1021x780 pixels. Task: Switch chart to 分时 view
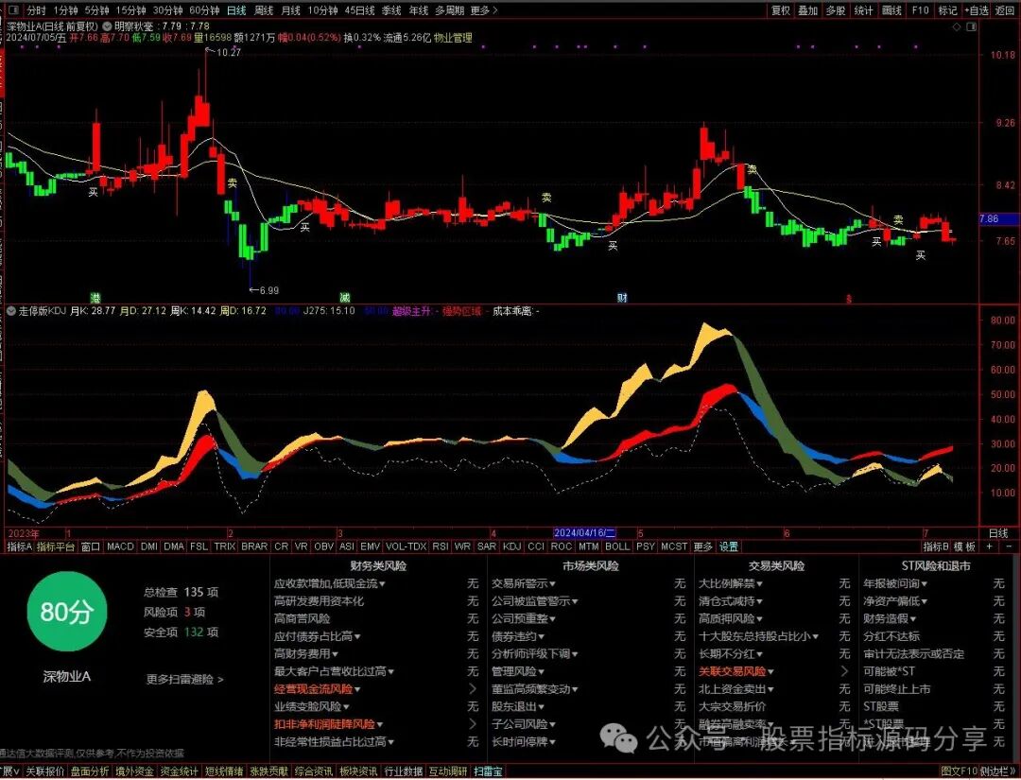[37, 10]
